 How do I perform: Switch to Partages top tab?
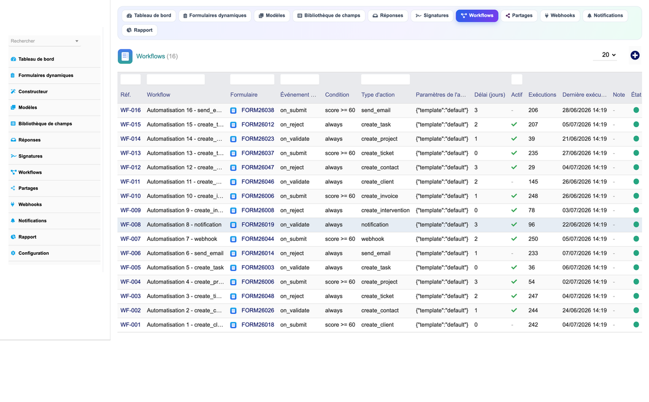pos(519,16)
